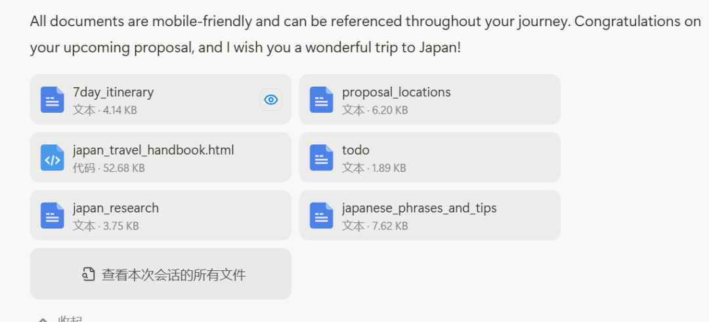Open the japanese_phrases_and_tips file title

tap(419, 208)
